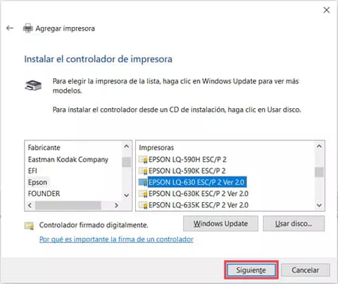The width and height of the screenshot is (338, 284).
Task: Select Epson in the Fabricante list
Action: click(x=38, y=182)
